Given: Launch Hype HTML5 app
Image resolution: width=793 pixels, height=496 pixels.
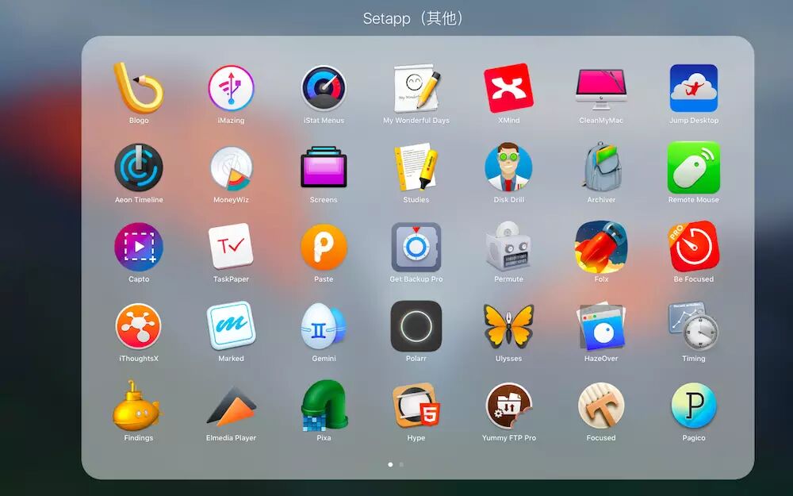Looking at the screenshot, I should coord(416,406).
